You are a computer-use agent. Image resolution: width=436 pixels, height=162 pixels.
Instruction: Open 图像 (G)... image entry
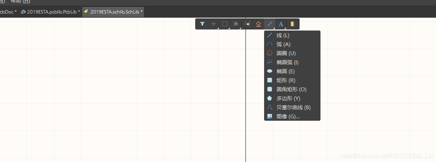[x=292, y=117]
